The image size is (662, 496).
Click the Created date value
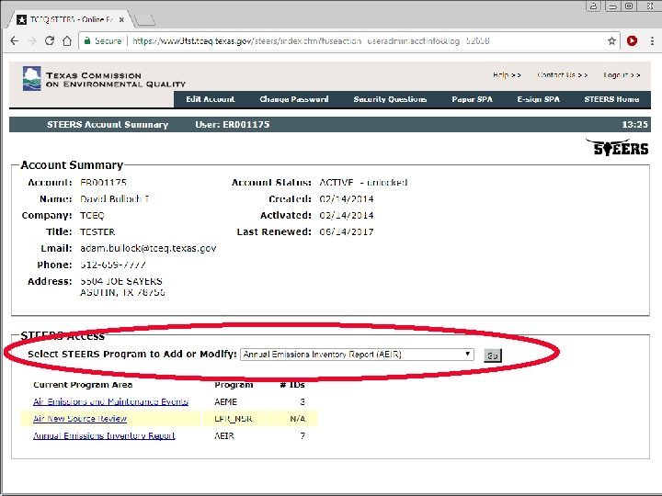[x=347, y=199]
